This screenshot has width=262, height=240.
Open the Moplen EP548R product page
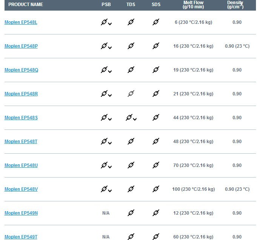21,94
